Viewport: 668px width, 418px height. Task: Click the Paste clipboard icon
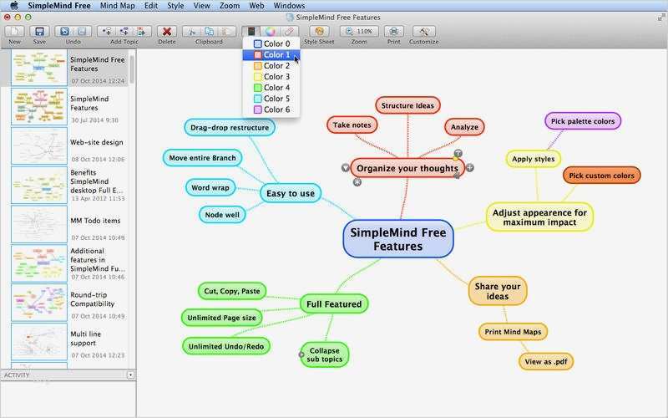pyautogui.click(x=226, y=32)
